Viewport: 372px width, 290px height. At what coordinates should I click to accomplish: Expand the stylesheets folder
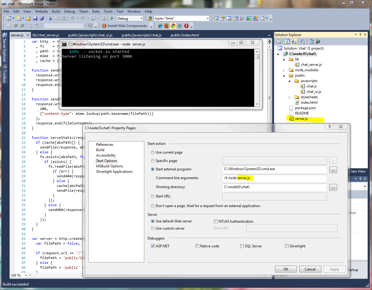coord(289,97)
